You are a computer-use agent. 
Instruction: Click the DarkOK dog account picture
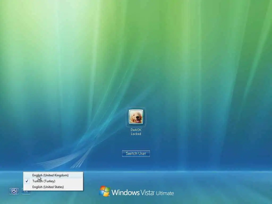136,117
